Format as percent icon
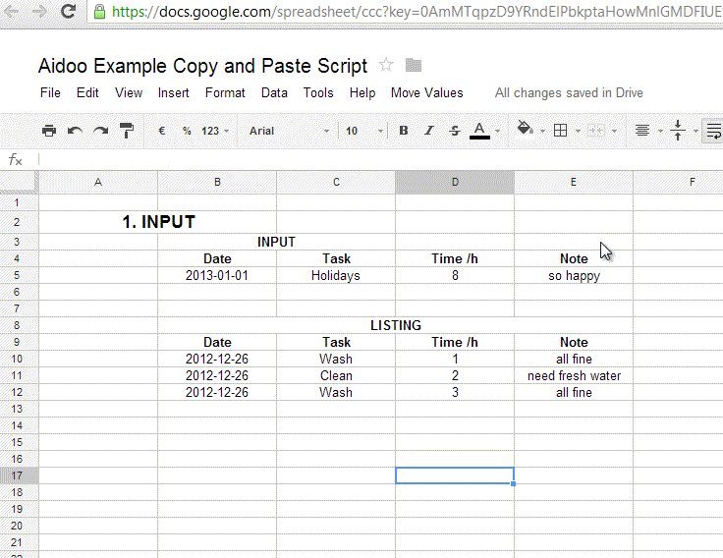This screenshot has height=558, width=723. tap(187, 131)
